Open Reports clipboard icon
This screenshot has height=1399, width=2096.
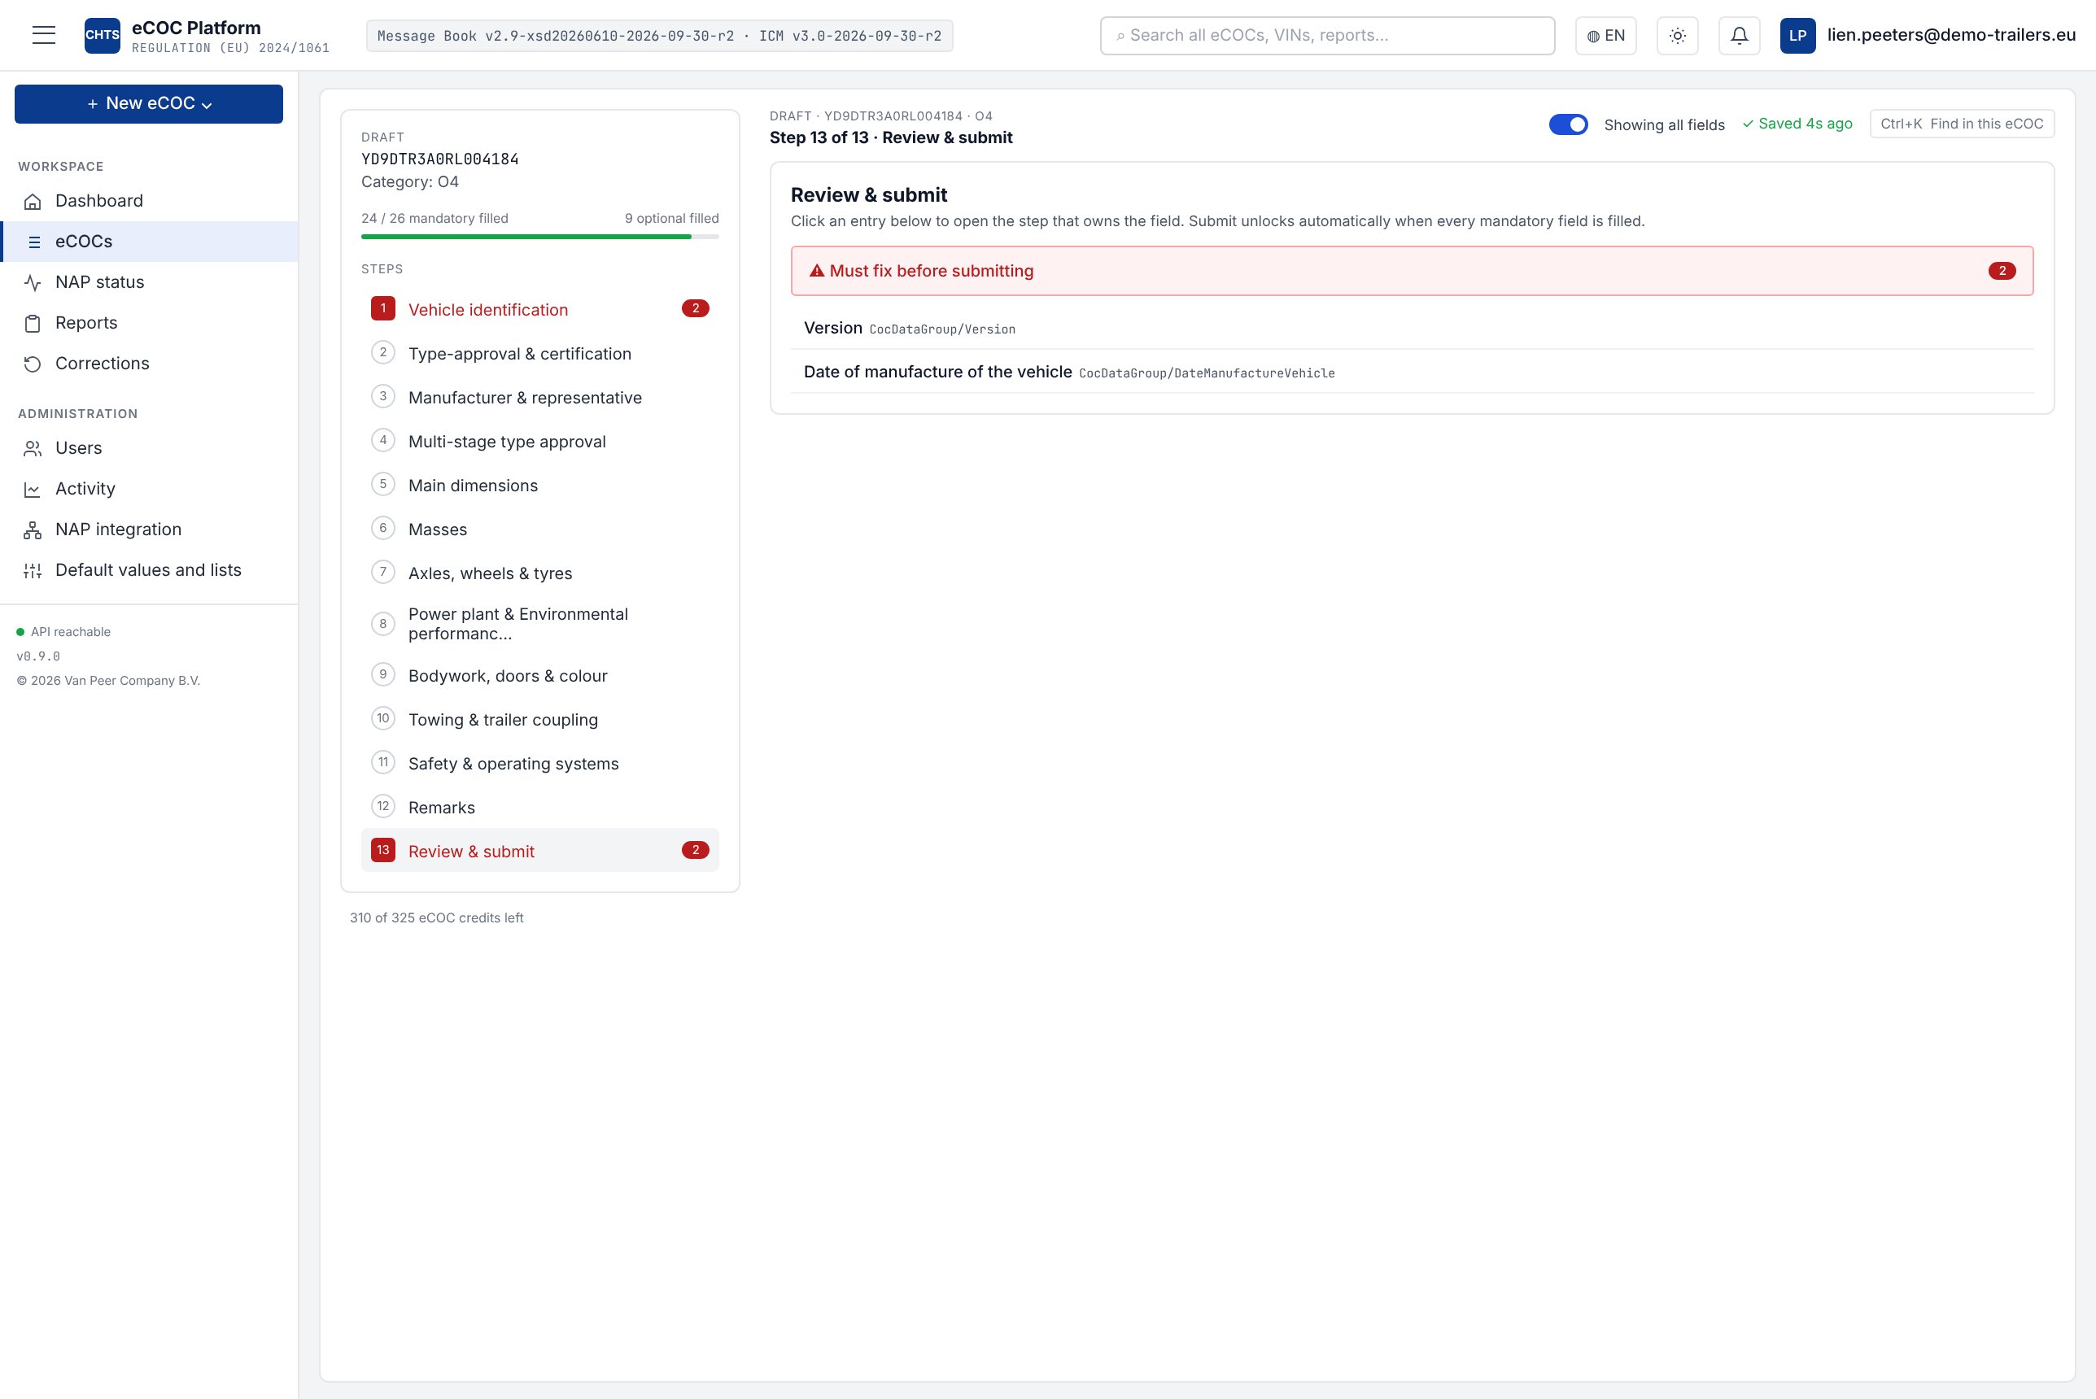33,324
